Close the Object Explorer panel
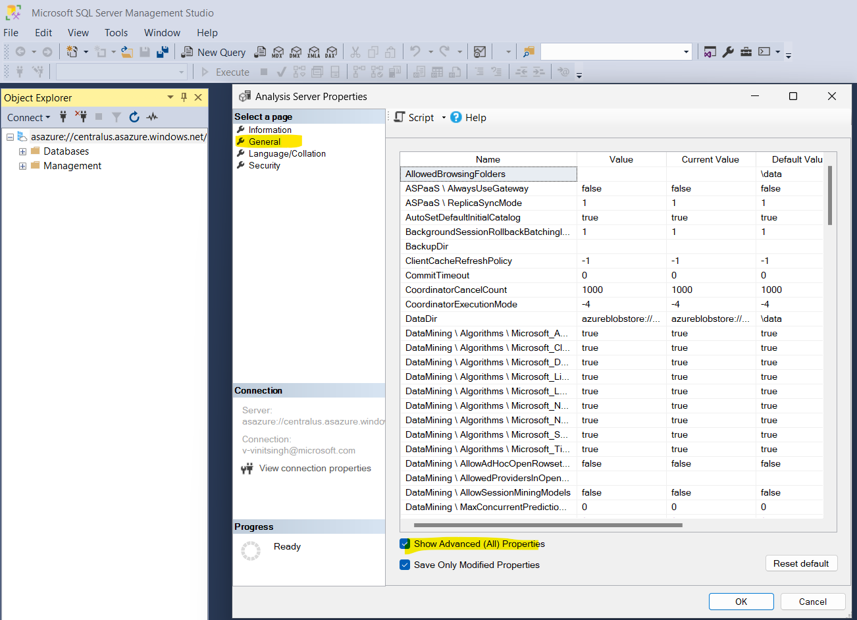Viewport: 857px width, 620px height. (198, 97)
